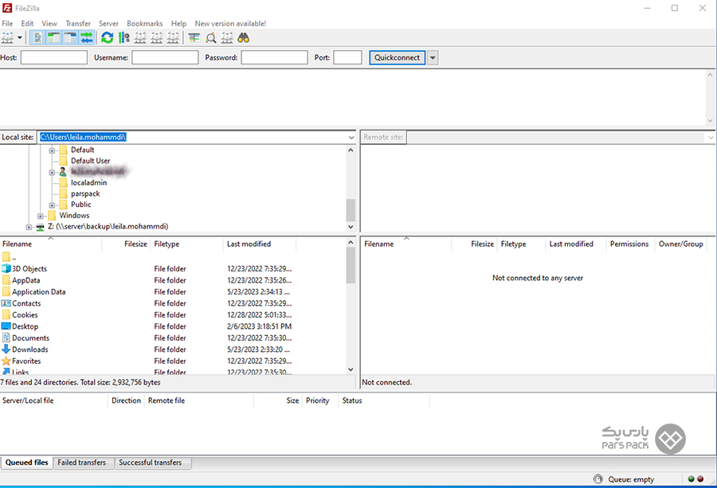Select the localadmin tree folder

[88, 183]
